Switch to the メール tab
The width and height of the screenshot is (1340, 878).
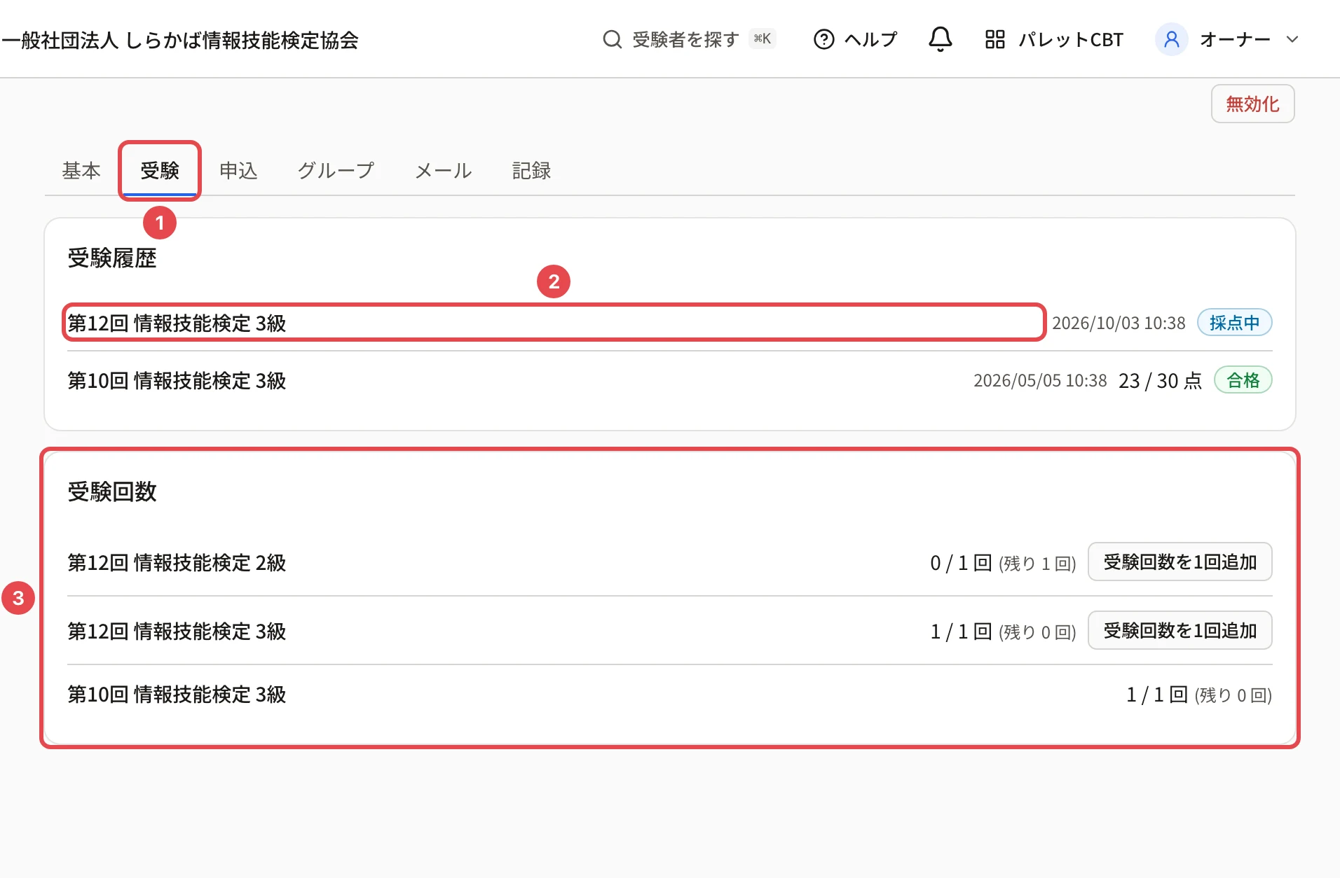coord(444,170)
